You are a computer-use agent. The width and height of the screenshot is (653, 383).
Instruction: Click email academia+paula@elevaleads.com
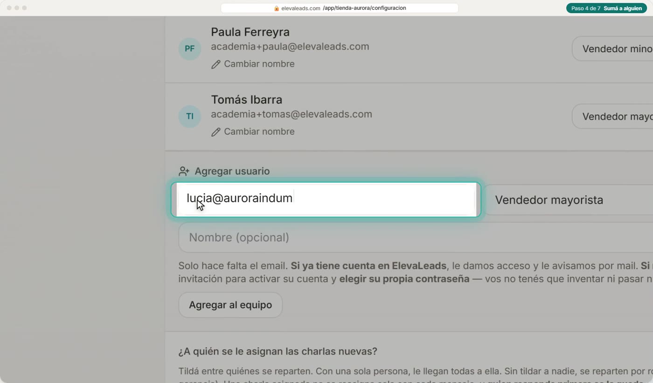coord(290,47)
